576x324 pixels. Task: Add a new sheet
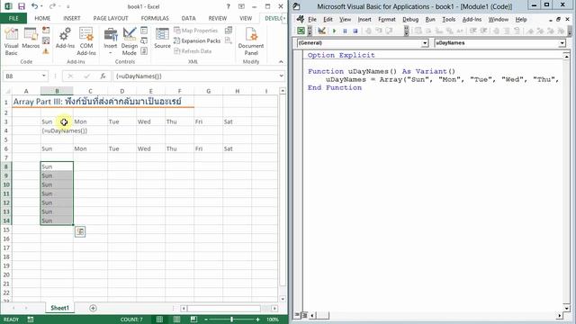point(93,308)
